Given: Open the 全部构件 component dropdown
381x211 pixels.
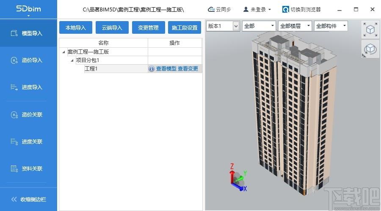Looking at the screenshot, I should [331, 26].
